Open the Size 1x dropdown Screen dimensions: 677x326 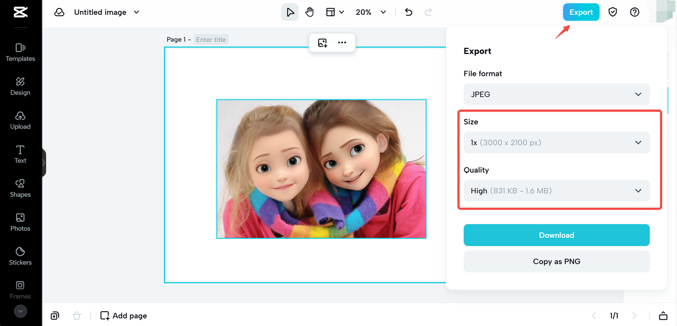click(556, 143)
